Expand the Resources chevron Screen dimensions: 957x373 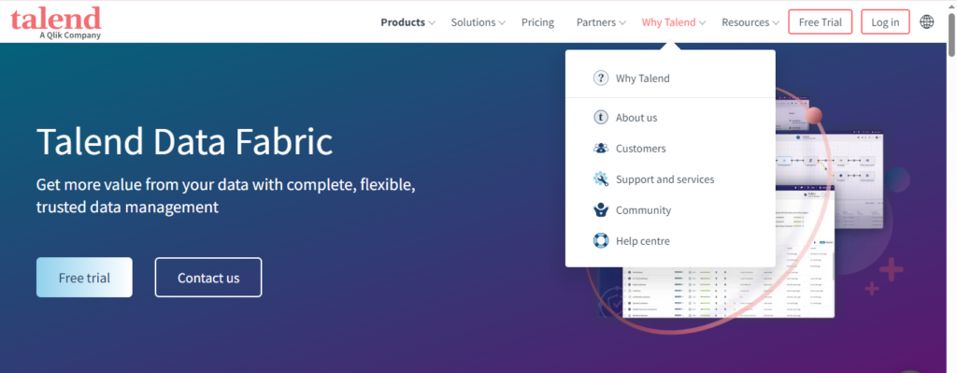click(x=776, y=23)
